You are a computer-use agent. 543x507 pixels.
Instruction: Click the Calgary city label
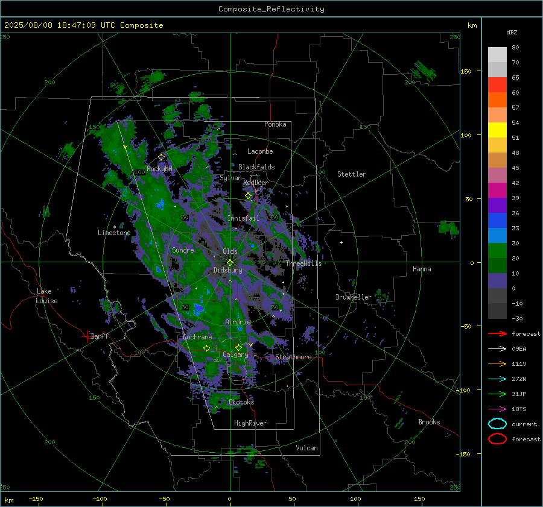235,354
